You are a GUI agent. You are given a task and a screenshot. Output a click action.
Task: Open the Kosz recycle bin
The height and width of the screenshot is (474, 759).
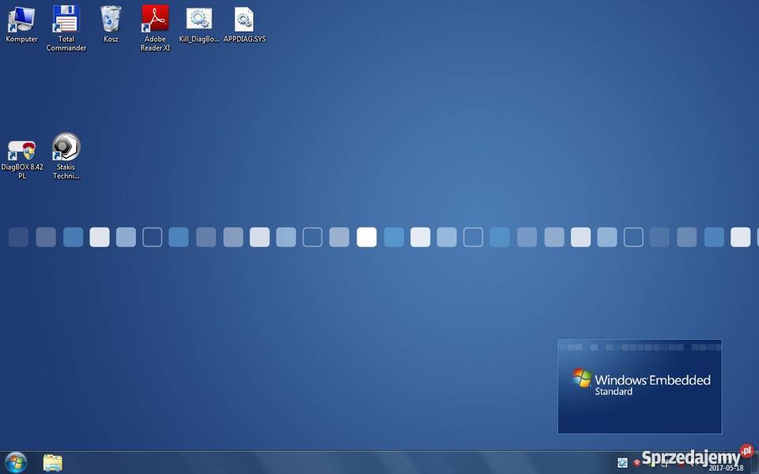[x=111, y=17]
